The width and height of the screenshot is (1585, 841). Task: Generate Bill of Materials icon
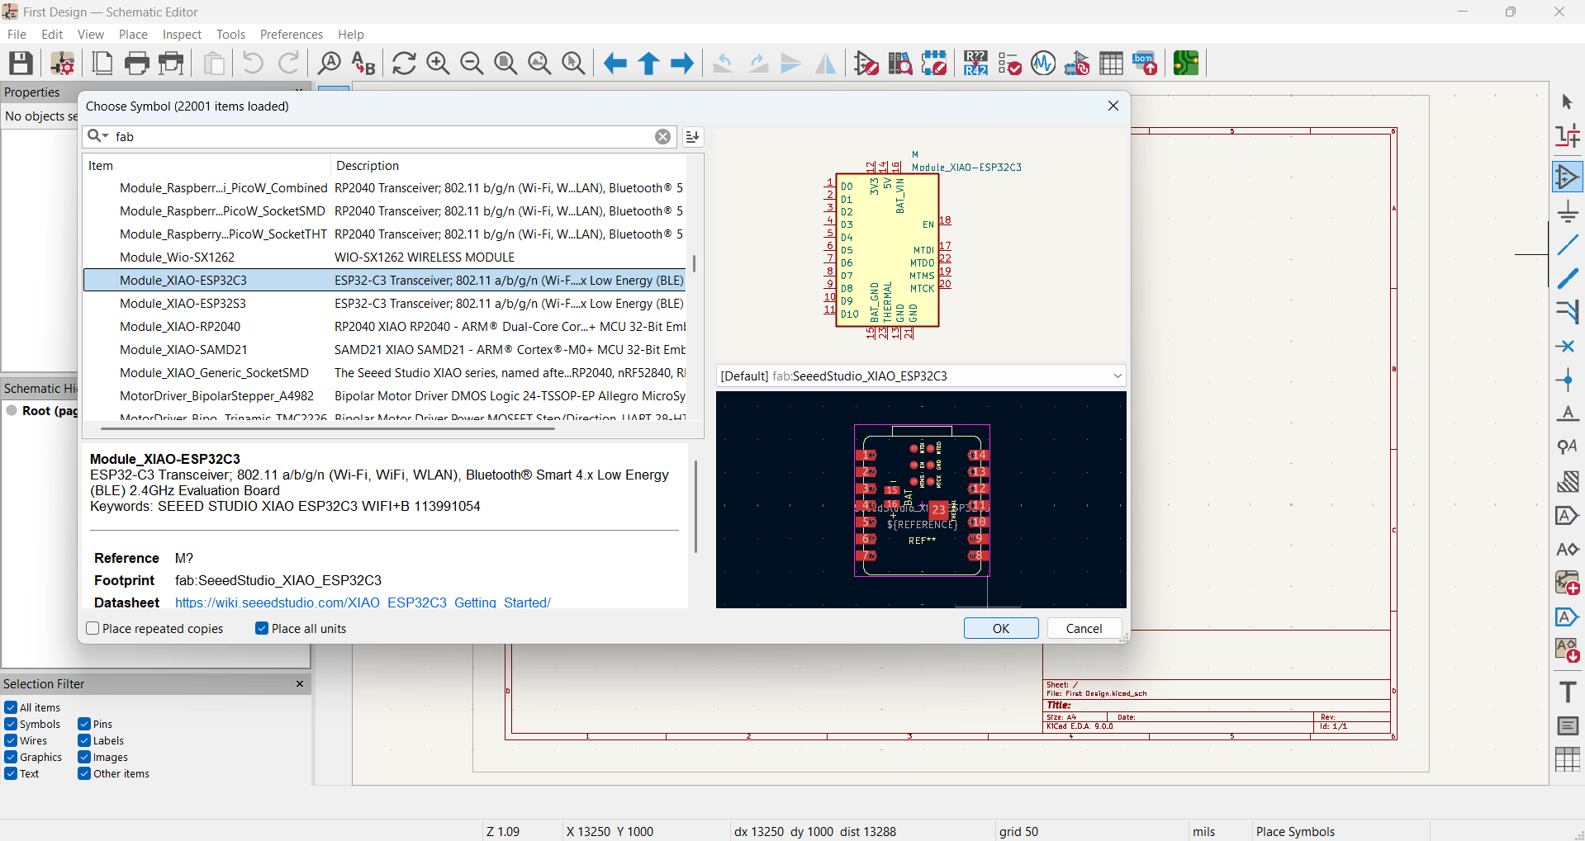(x=1145, y=63)
